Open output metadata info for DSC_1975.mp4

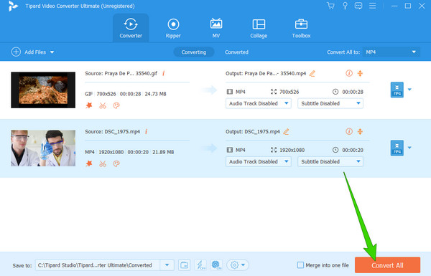coord(349,131)
